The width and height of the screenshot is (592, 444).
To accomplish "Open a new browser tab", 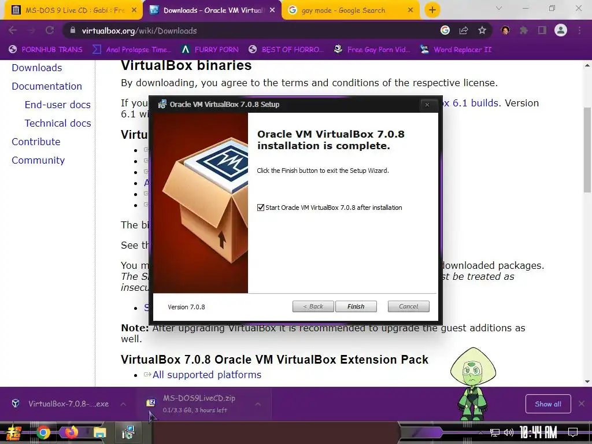I will (x=432, y=10).
